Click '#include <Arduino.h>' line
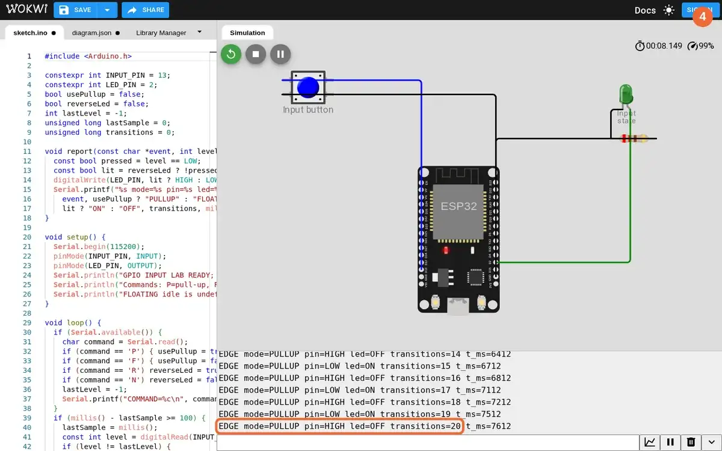Viewport: 722px width, 451px height. pos(88,56)
